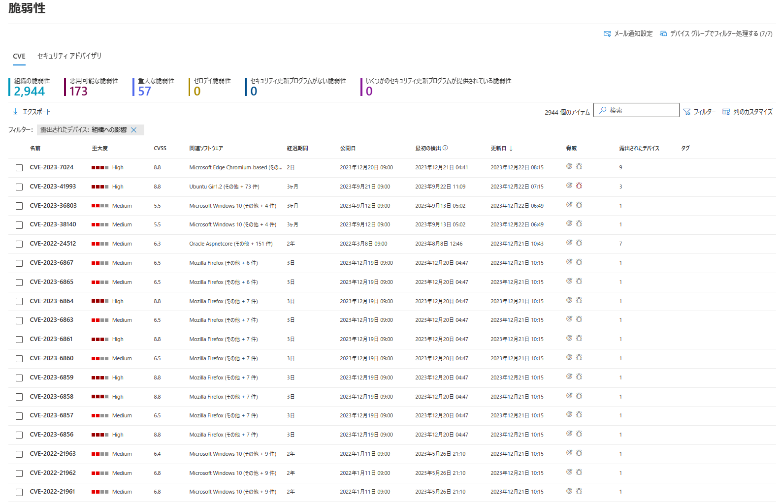This screenshot has width=781, height=502.
Task: Sort by the 重大度 column header
Action: pyautogui.click(x=99, y=148)
